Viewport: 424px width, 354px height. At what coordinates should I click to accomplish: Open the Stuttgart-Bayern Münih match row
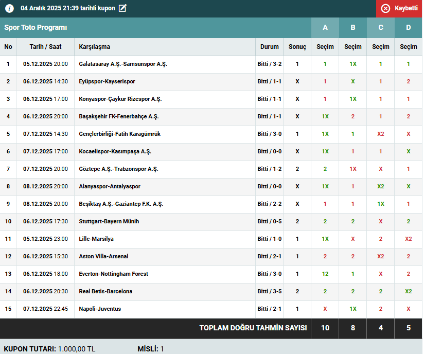(109, 222)
